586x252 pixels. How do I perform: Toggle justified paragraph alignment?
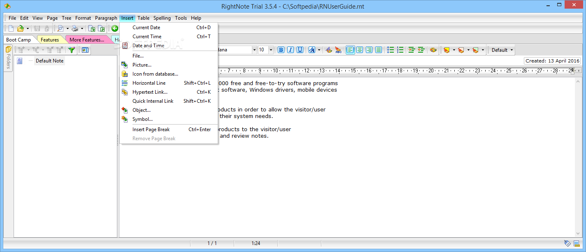pyautogui.click(x=379, y=50)
